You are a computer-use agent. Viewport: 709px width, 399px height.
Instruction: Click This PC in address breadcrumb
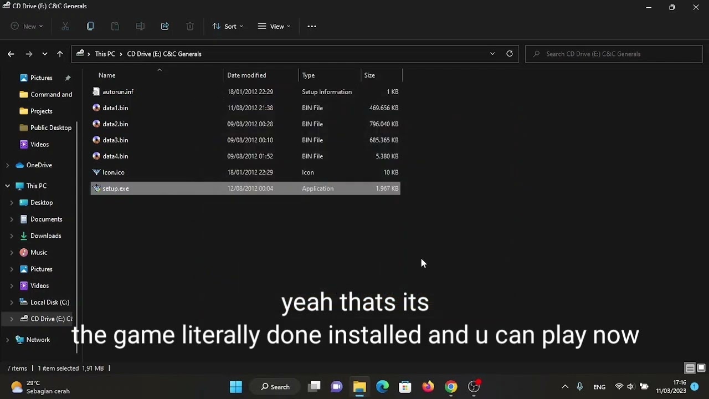[x=105, y=54]
